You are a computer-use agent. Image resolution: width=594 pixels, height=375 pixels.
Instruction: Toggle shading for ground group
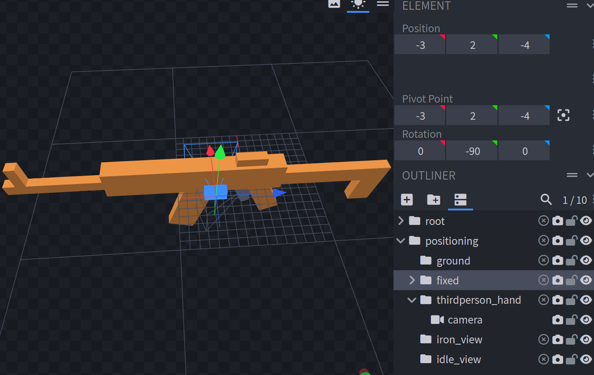click(x=558, y=260)
